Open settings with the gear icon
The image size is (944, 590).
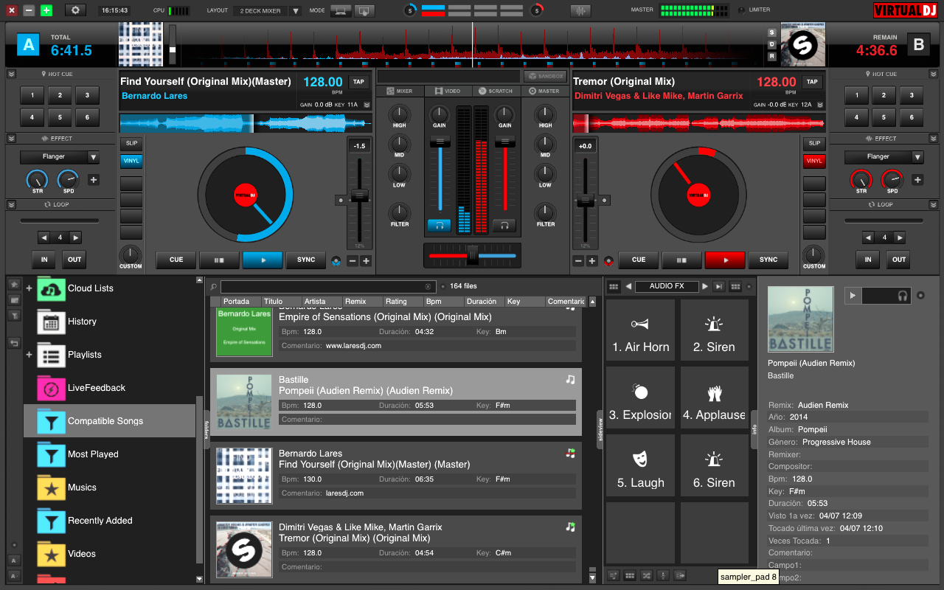pyautogui.click(x=75, y=10)
